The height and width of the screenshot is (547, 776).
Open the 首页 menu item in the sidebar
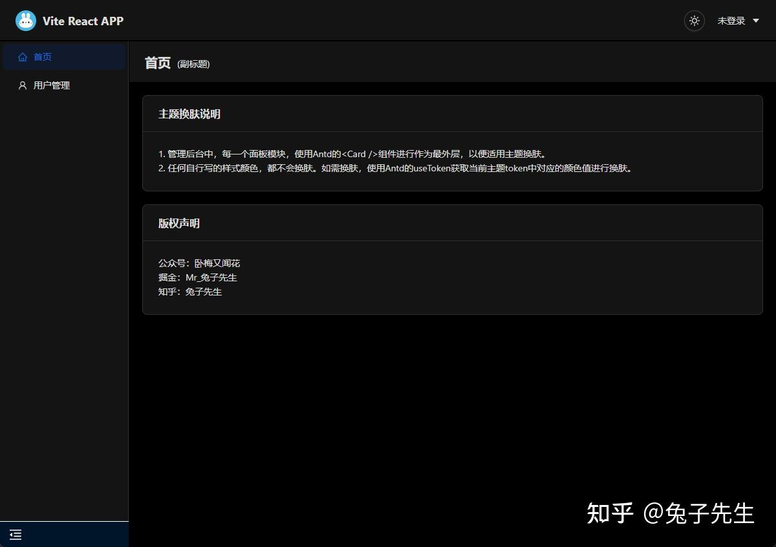42,56
